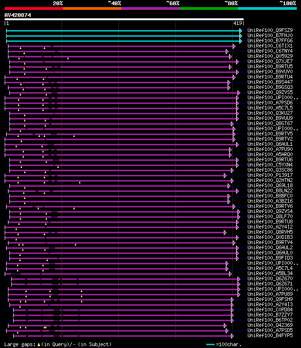The width and height of the screenshot is (301, 348).
Task: Select hit label UniRef100_A5ARQ0
Action: pos(270,154)
